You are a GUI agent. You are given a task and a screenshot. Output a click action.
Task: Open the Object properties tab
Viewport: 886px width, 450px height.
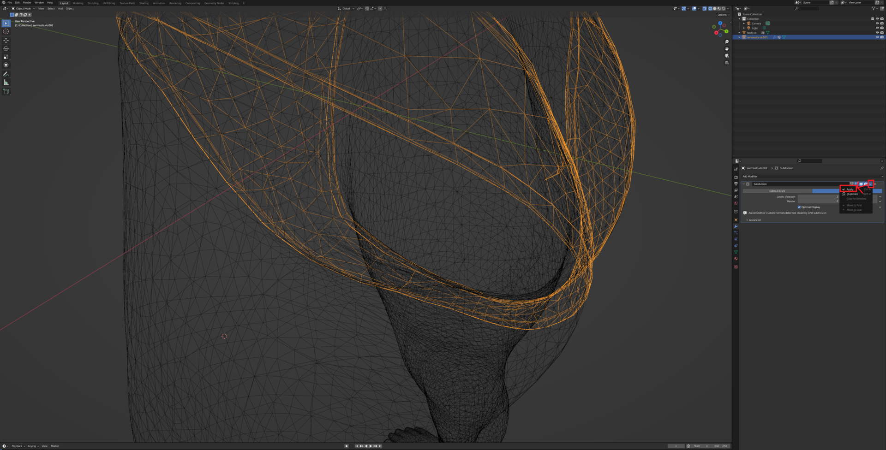(736, 220)
